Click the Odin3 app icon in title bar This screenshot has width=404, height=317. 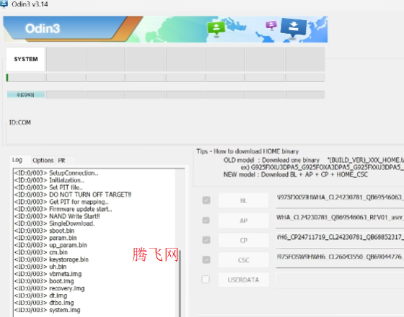pyautogui.click(x=4, y=4)
